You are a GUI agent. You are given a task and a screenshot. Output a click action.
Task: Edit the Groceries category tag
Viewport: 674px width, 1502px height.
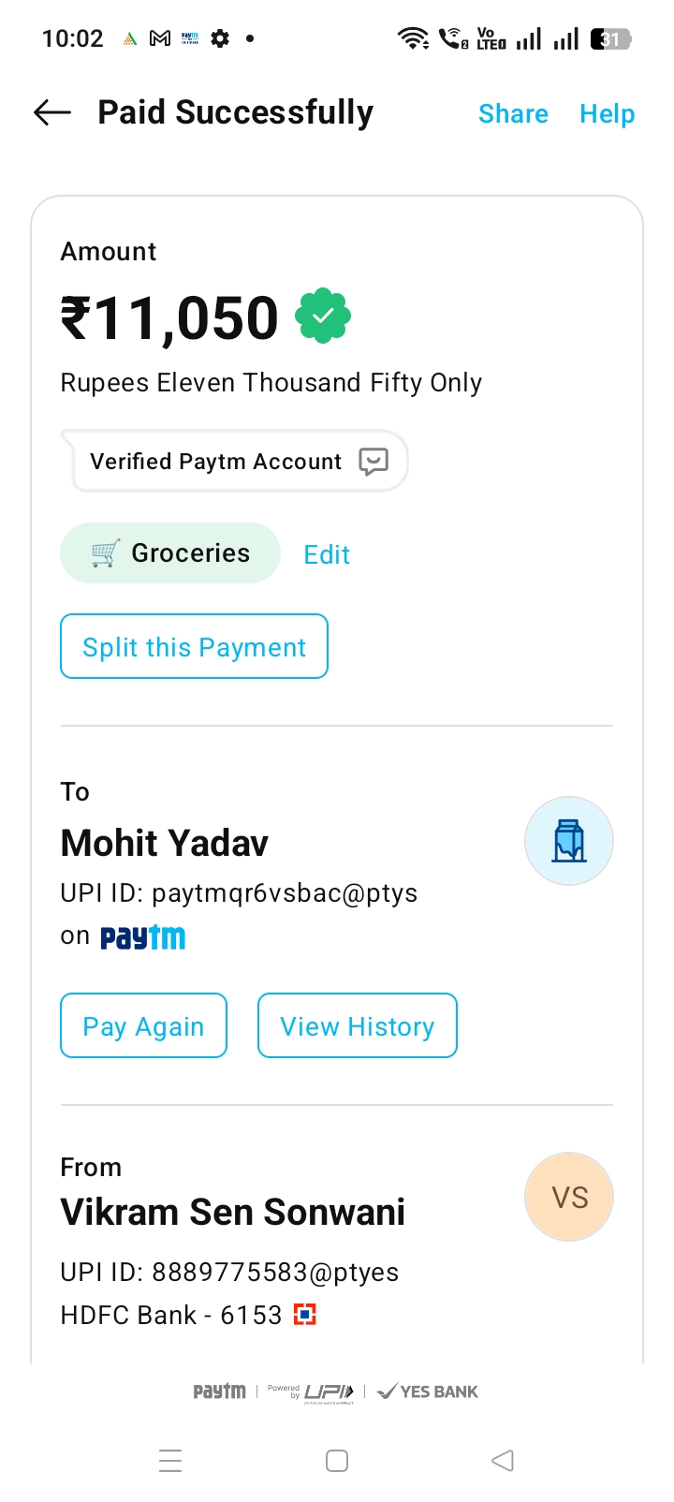click(x=327, y=555)
